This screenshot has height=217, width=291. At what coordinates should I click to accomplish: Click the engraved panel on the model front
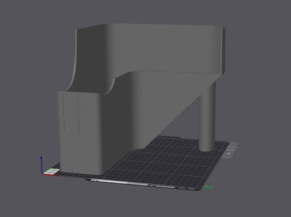point(77,113)
